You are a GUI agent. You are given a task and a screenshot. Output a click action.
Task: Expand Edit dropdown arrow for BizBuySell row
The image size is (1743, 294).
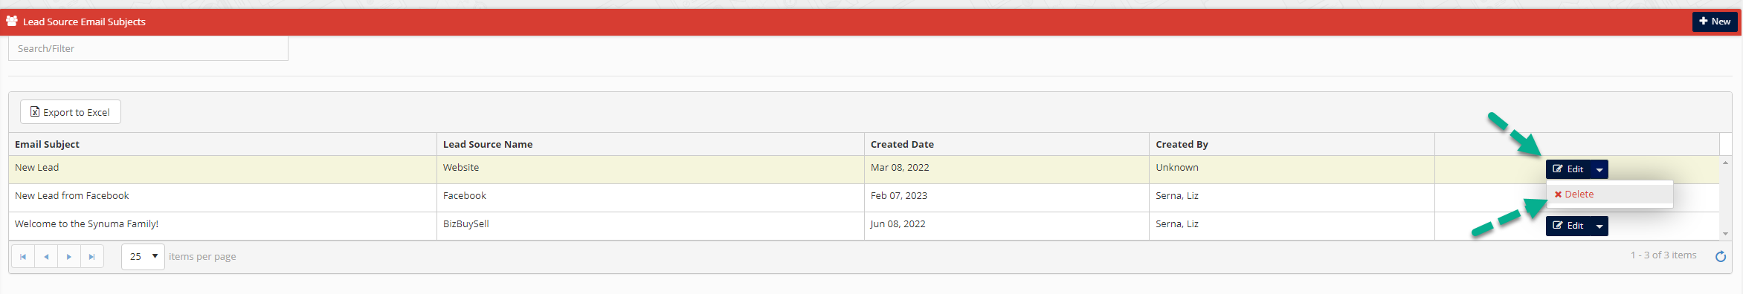[1599, 226]
